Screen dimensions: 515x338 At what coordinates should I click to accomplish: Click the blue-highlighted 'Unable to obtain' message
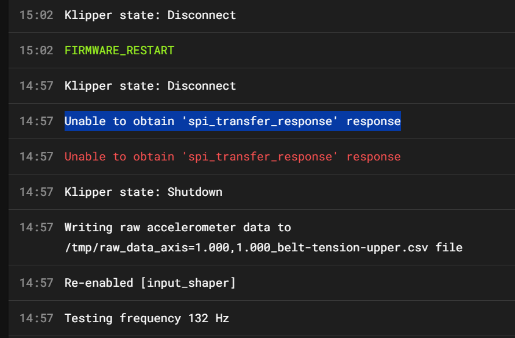click(x=232, y=121)
